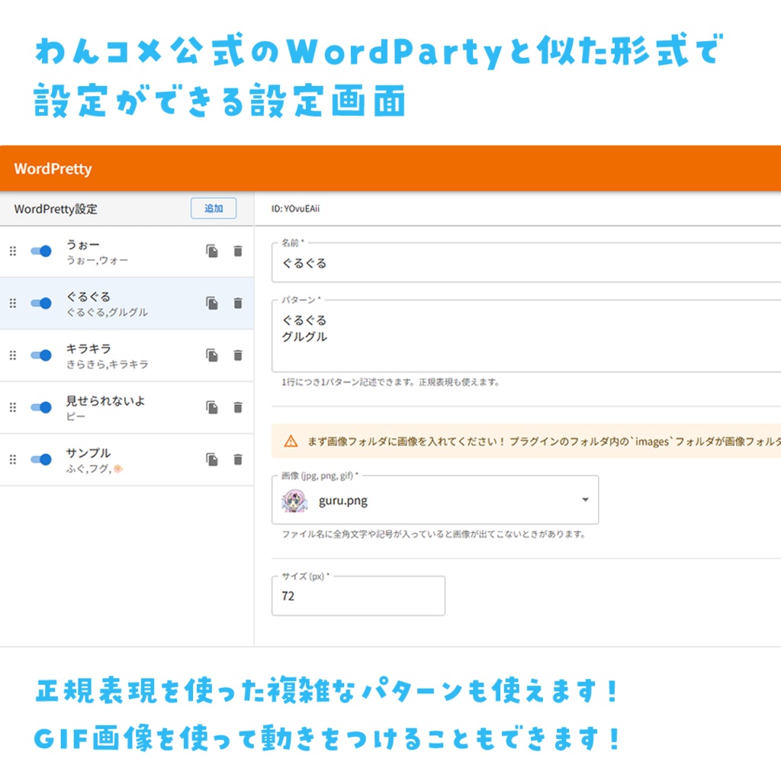Delete the キラキラ entry

click(x=238, y=355)
